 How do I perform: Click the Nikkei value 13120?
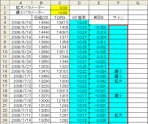(41, 106)
